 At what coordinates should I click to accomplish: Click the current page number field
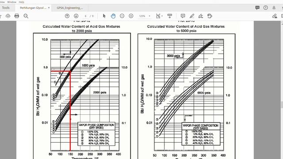pos(85,16)
